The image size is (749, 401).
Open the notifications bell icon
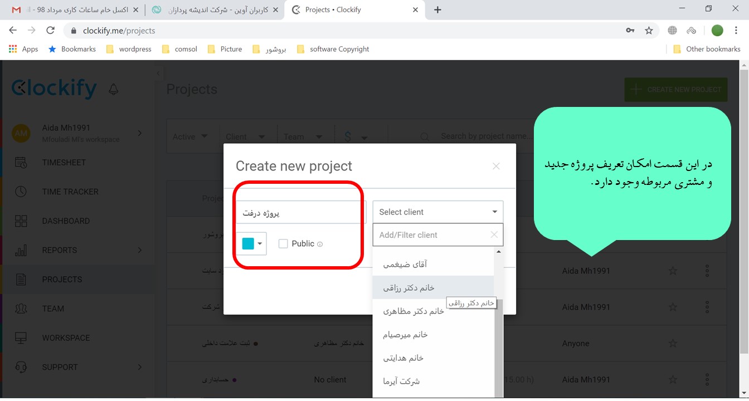tap(114, 89)
